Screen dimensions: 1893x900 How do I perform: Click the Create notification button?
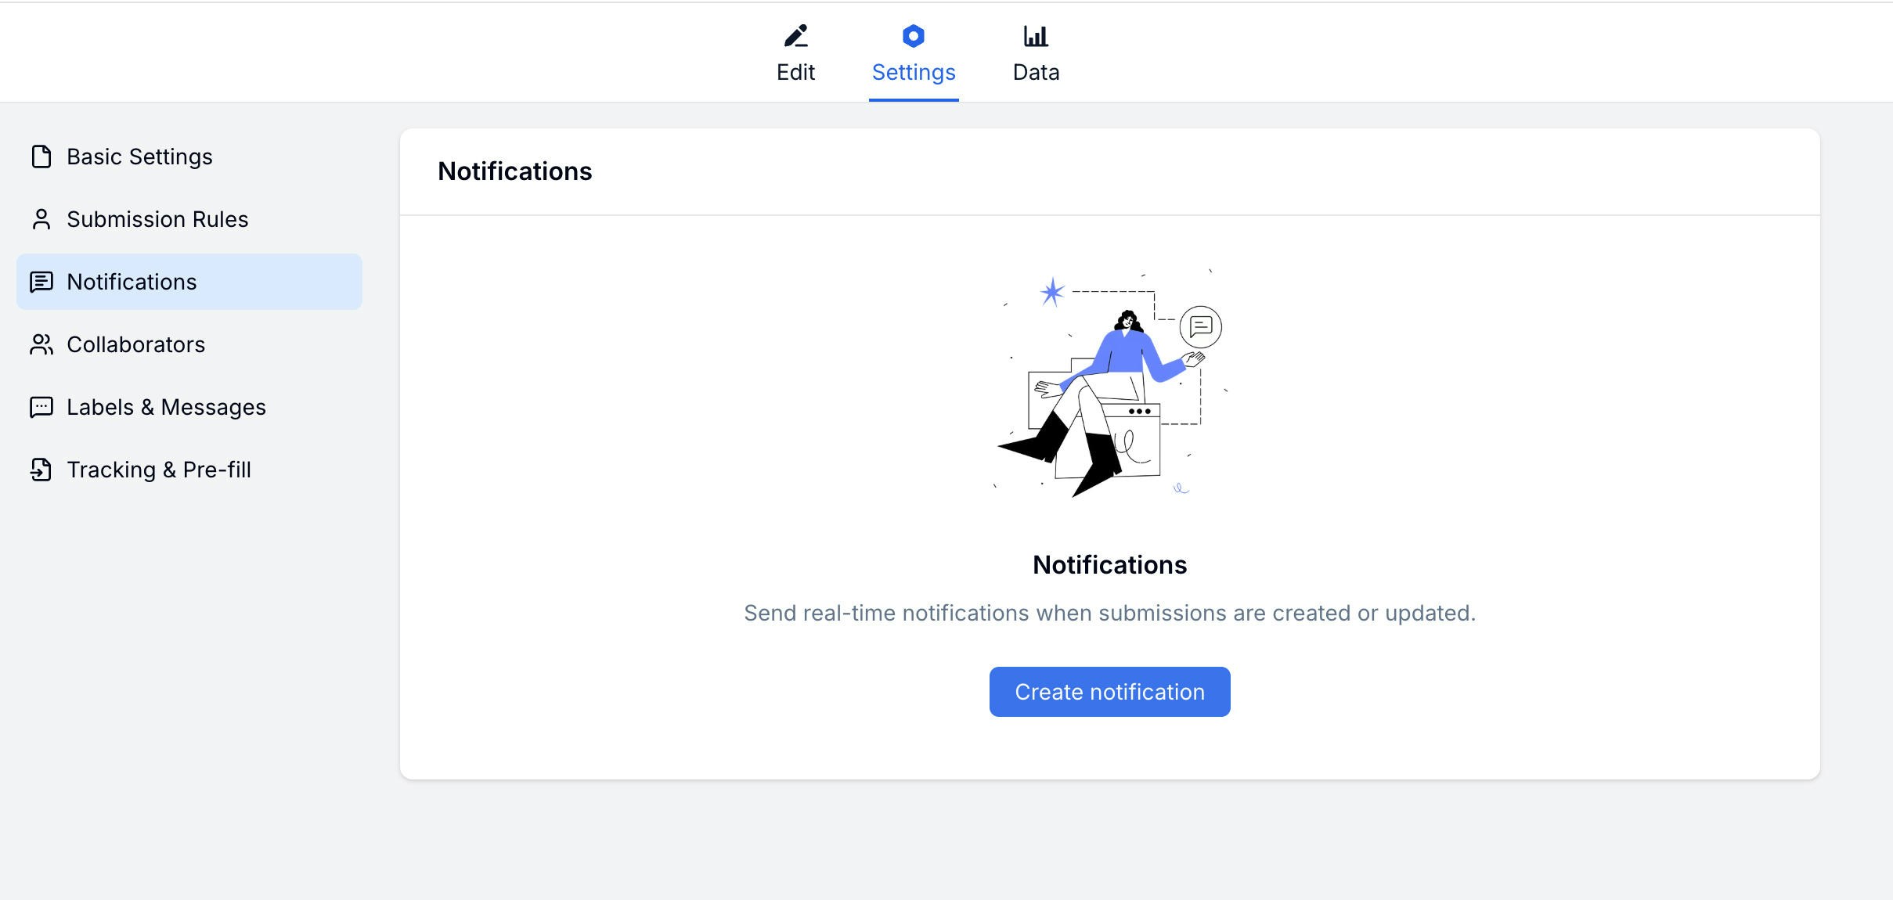pyautogui.click(x=1109, y=691)
